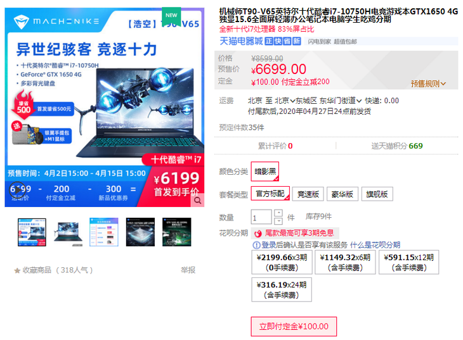The height and width of the screenshot is (340, 463).
Task: Choose the 暗影黑 color option
Action: pyautogui.click(x=265, y=172)
